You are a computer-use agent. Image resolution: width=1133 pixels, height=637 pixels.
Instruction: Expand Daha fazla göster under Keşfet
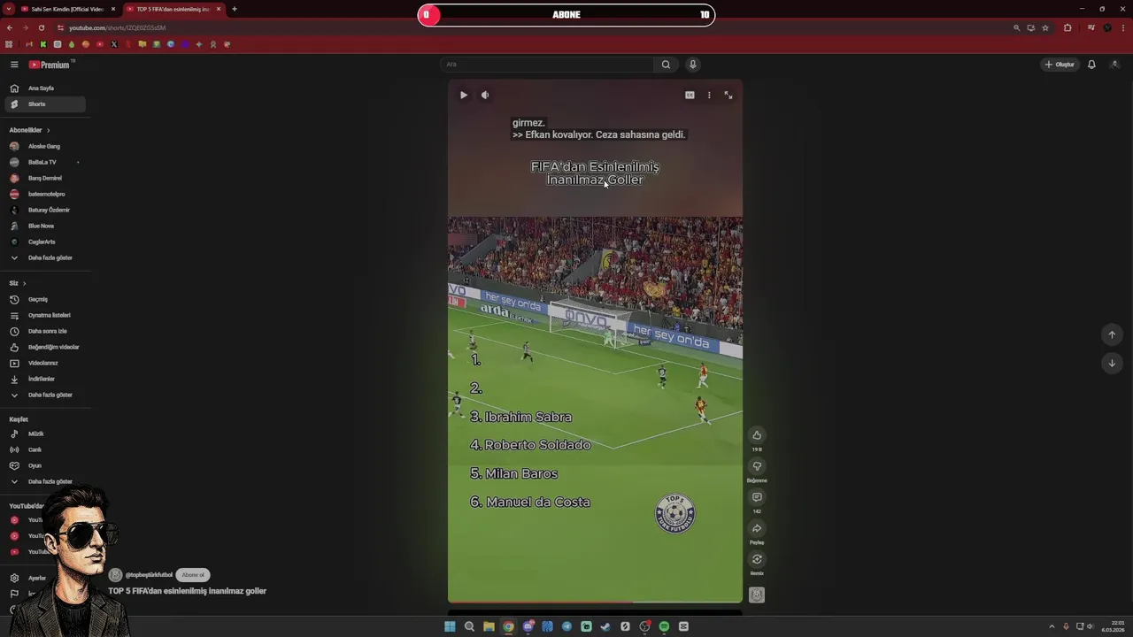(x=44, y=481)
